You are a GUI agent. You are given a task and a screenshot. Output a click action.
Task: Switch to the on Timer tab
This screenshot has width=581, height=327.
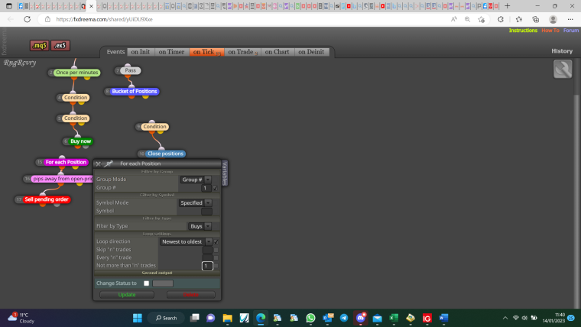[x=171, y=52]
